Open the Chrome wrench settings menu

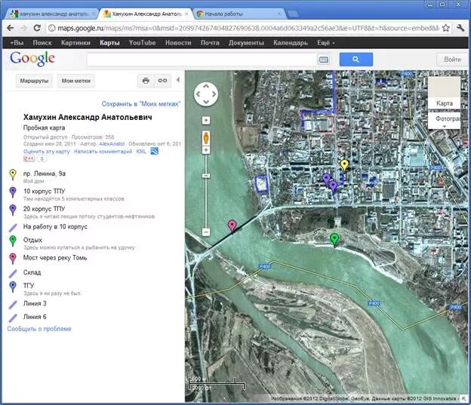pos(460,28)
